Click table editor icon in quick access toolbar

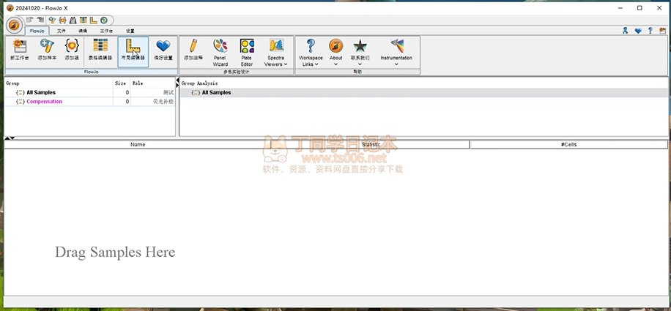[83, 20]
